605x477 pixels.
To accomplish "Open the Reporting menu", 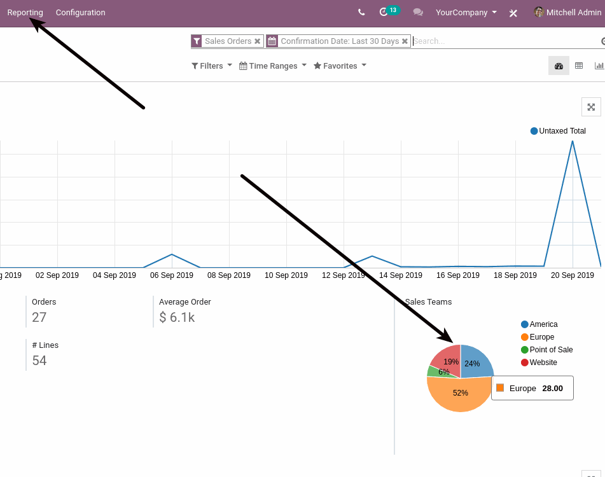I will coord(25,12).
